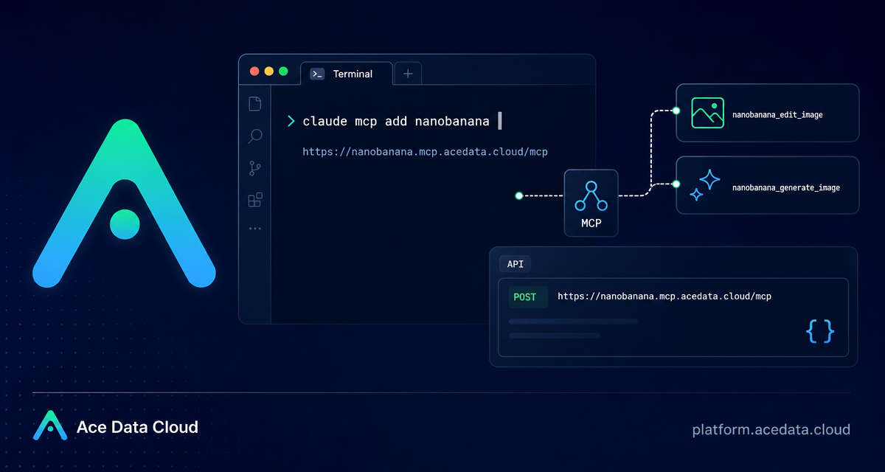Click the Ace Data Cloud footer text
Viewport: 885px width, 472px height.
[x=137, y=427]
